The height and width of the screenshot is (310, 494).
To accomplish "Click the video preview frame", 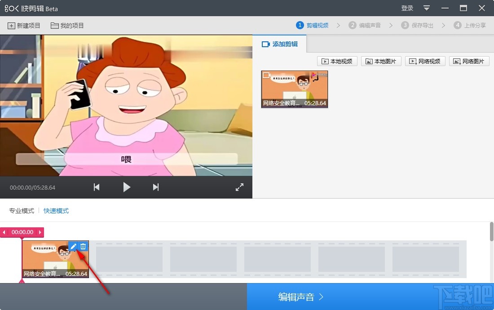I will (126, 106).
